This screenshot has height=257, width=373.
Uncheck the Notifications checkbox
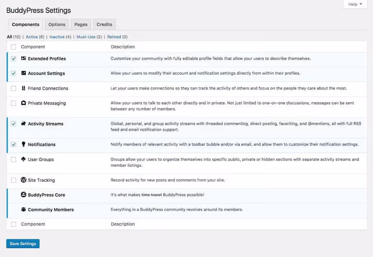13,145
